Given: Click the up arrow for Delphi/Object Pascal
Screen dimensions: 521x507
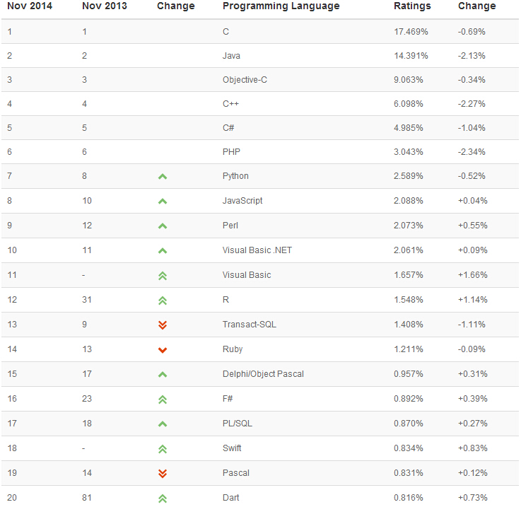Looking at the screenshot, I should (163, 374).
